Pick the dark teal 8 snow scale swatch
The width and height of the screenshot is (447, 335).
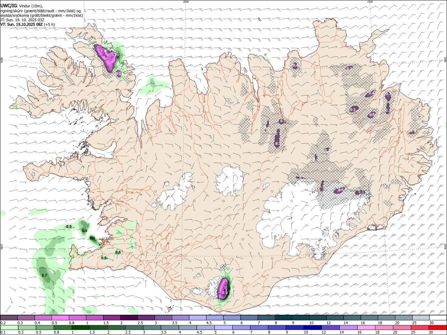[283, 318]
